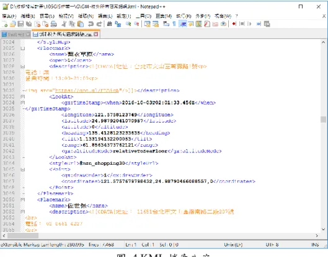Click the UTF-8 encoding status field
328x257 pixels.
pyautogui.click(x=272, y=245)
